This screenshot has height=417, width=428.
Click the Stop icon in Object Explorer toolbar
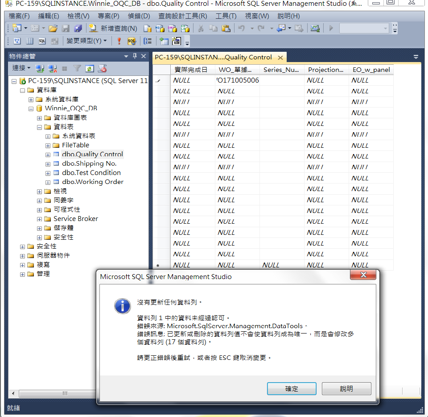[65, 68]
